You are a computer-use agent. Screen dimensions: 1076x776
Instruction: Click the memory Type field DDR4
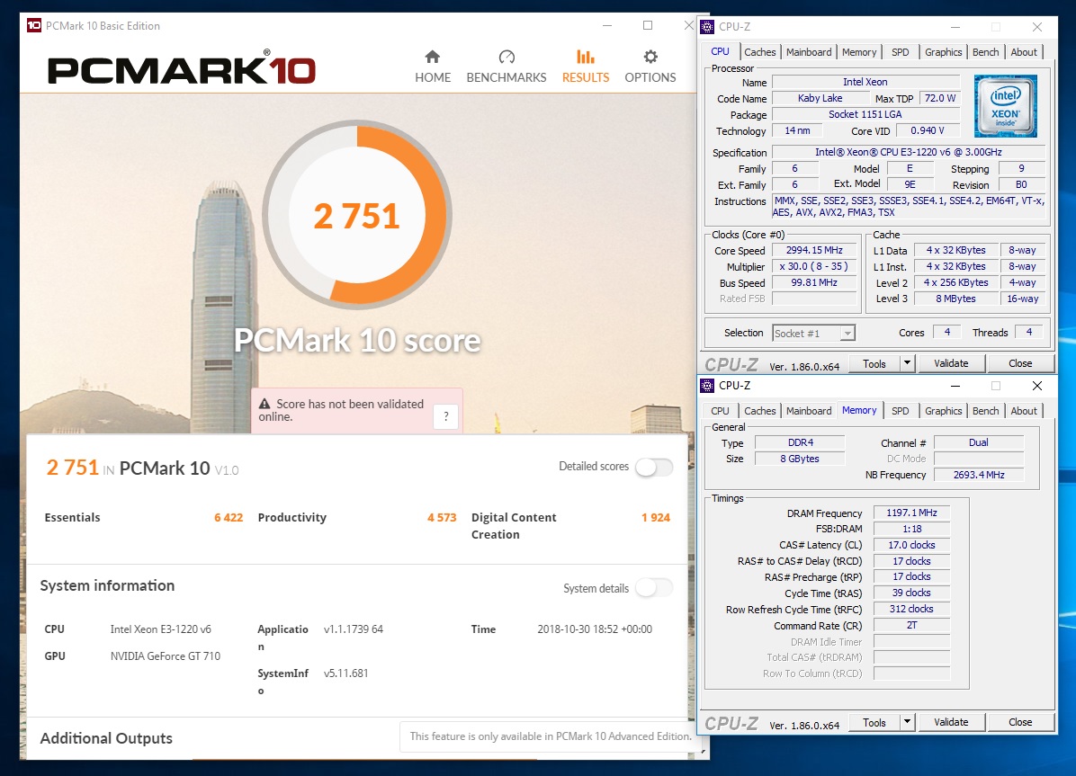(x=800, y=442)
